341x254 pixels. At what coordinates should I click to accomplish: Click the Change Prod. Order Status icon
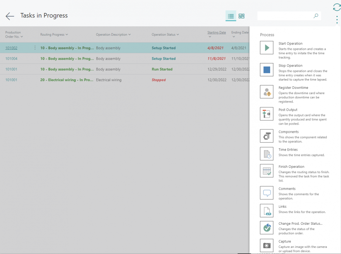point(267,228)
